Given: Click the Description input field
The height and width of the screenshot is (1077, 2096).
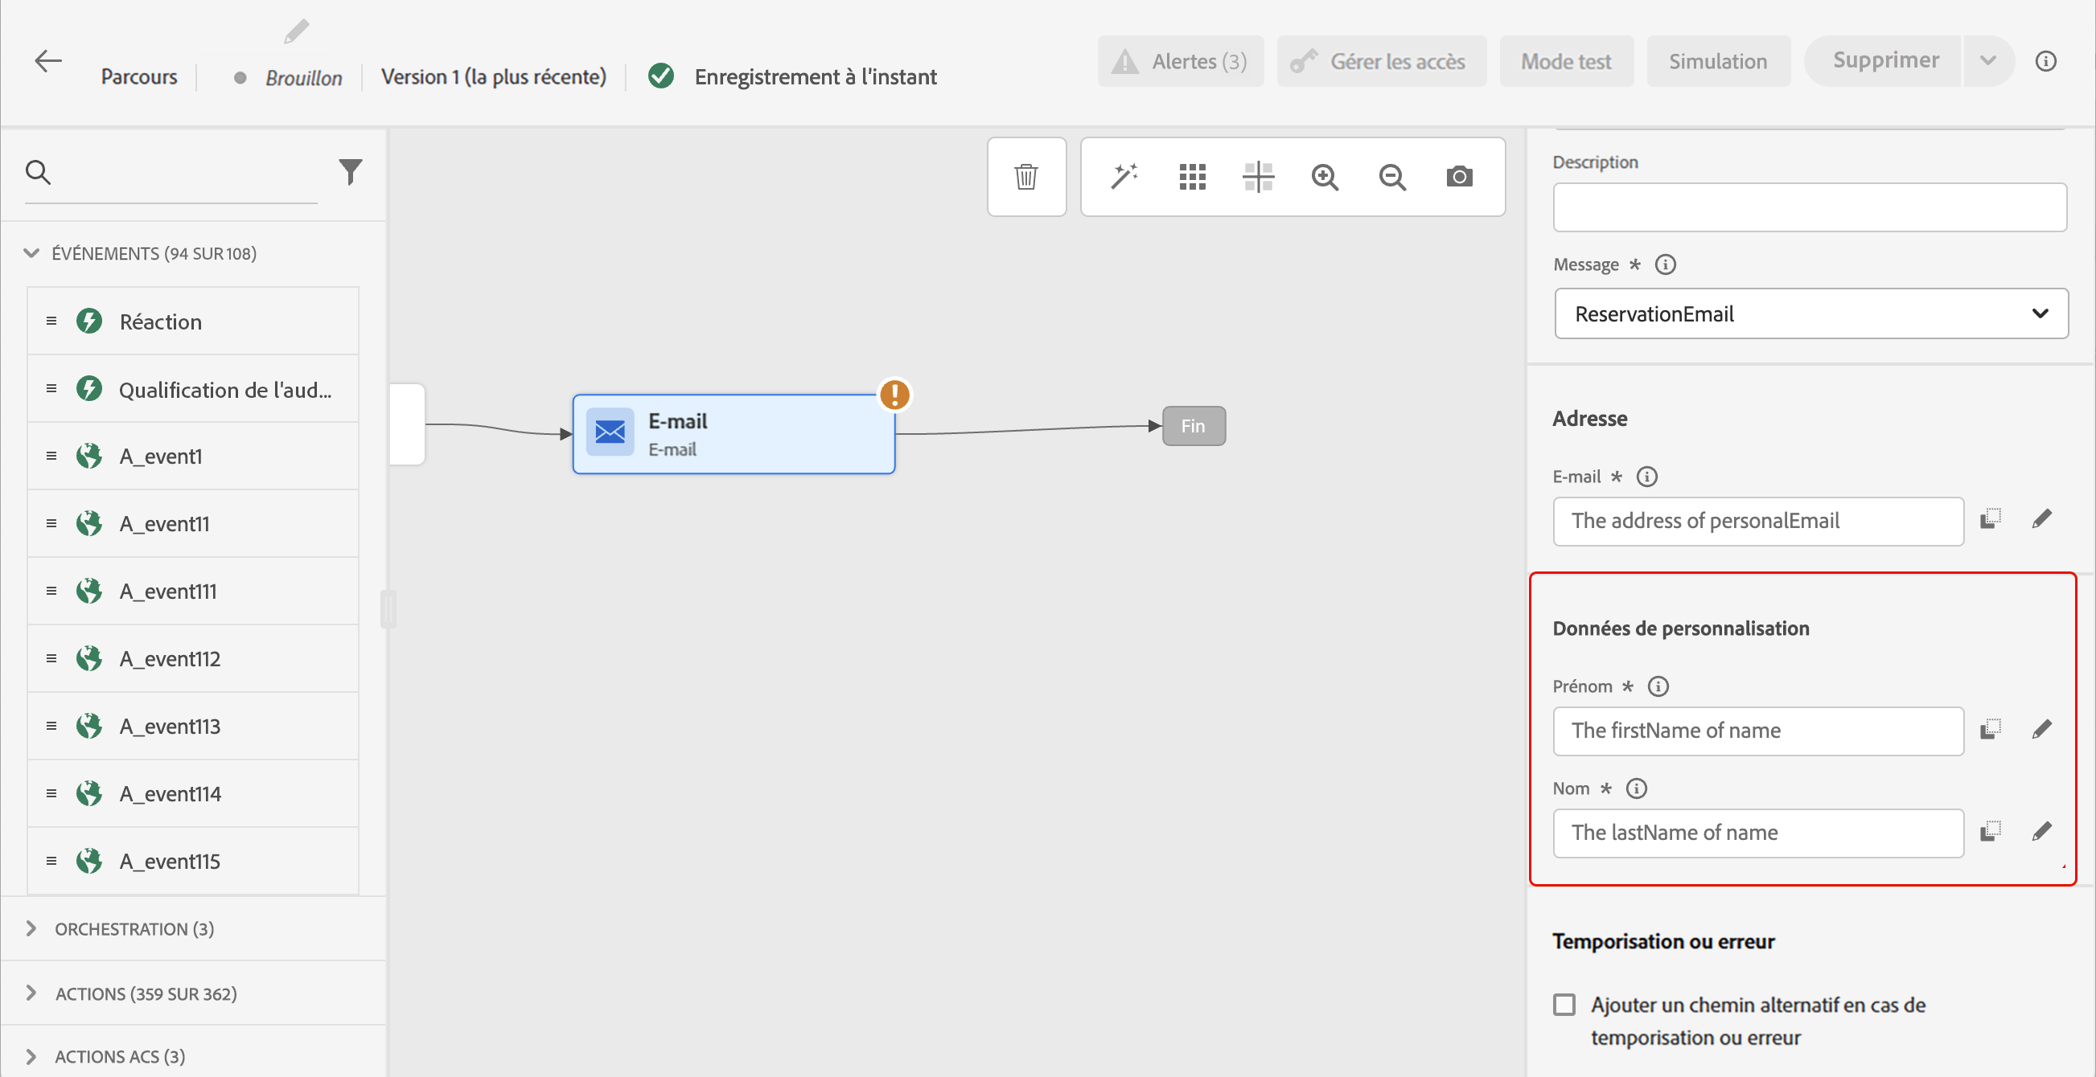Looking at the screenshot, I should pyautogui.click(x=1809, y=207).
